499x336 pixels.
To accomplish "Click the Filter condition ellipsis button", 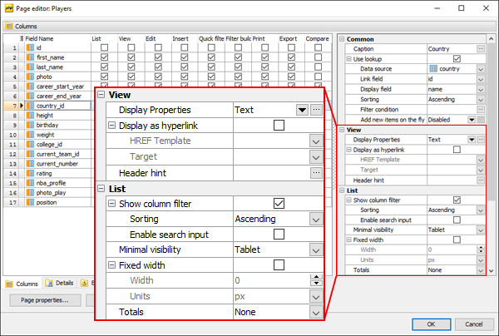I will point(481,109).
